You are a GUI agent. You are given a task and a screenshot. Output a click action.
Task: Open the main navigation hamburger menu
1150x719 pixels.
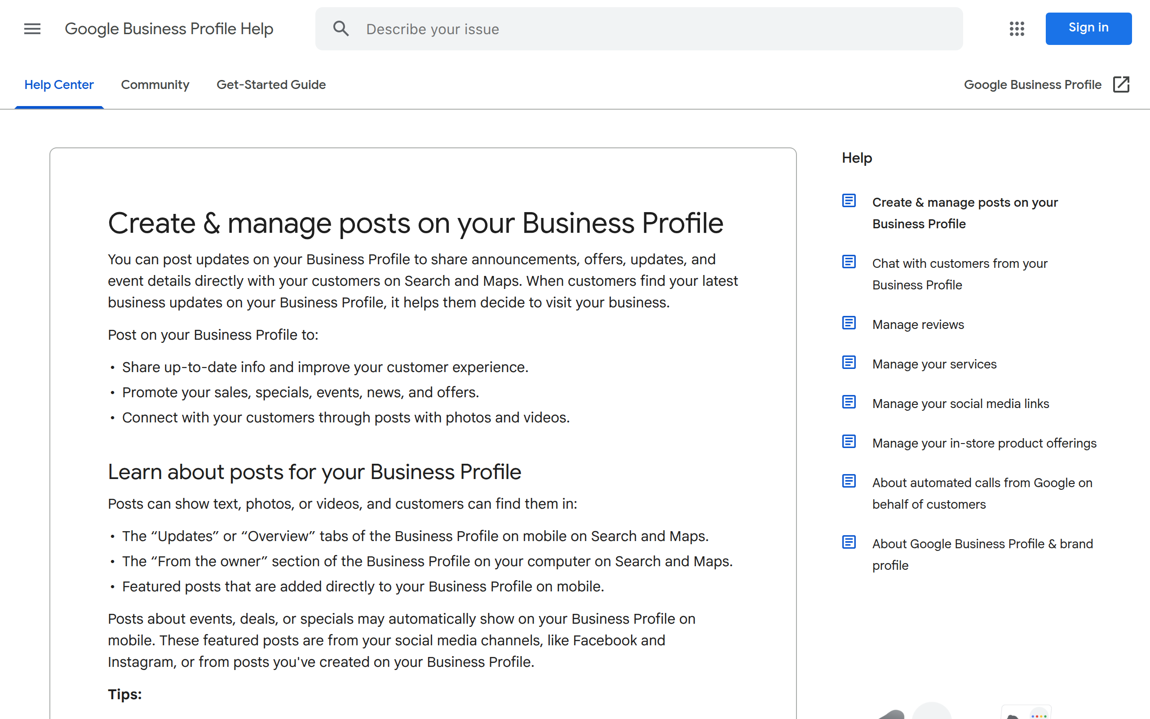coord(32,28)
